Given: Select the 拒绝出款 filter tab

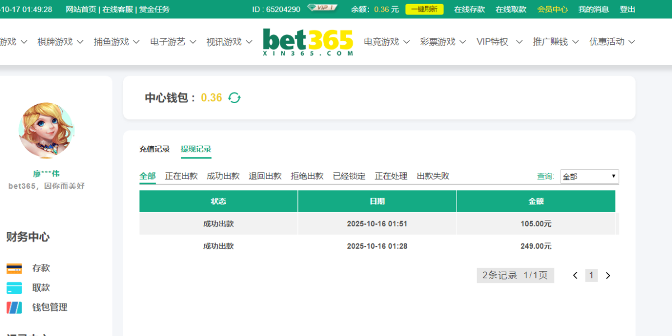Looking at the screenshot, I should 307,176.
